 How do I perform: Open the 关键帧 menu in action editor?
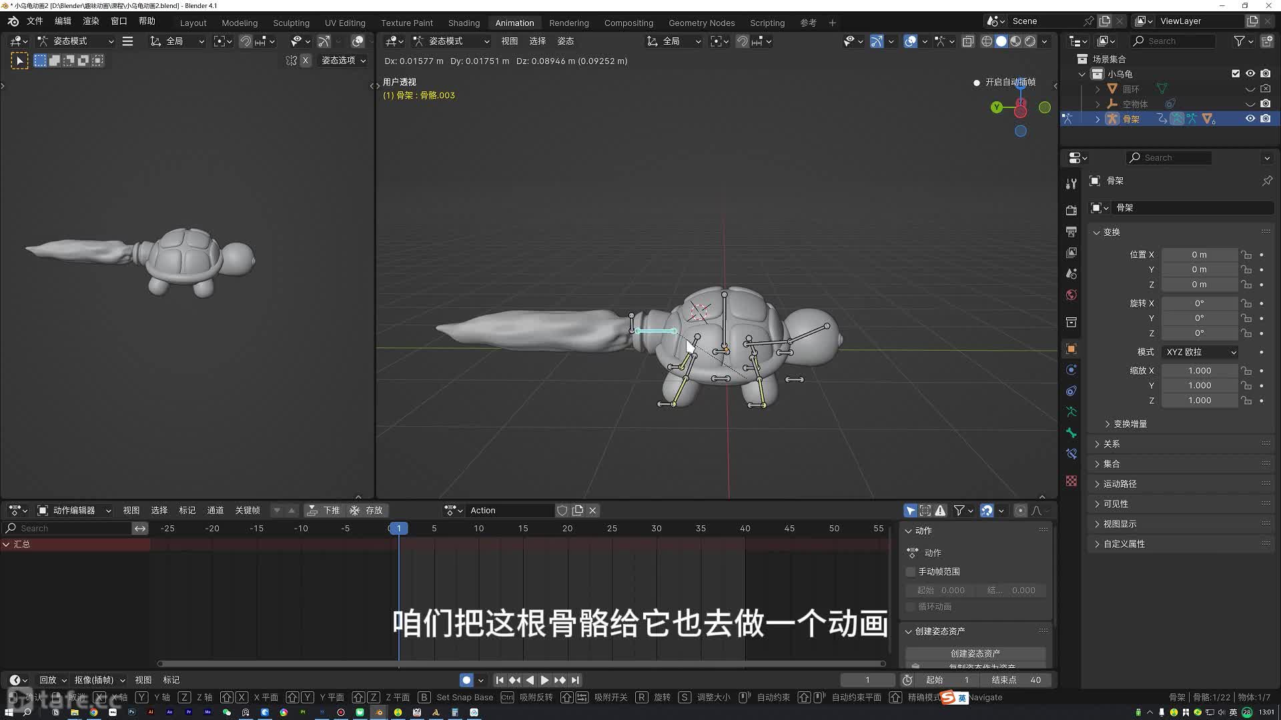click(248, 511)
